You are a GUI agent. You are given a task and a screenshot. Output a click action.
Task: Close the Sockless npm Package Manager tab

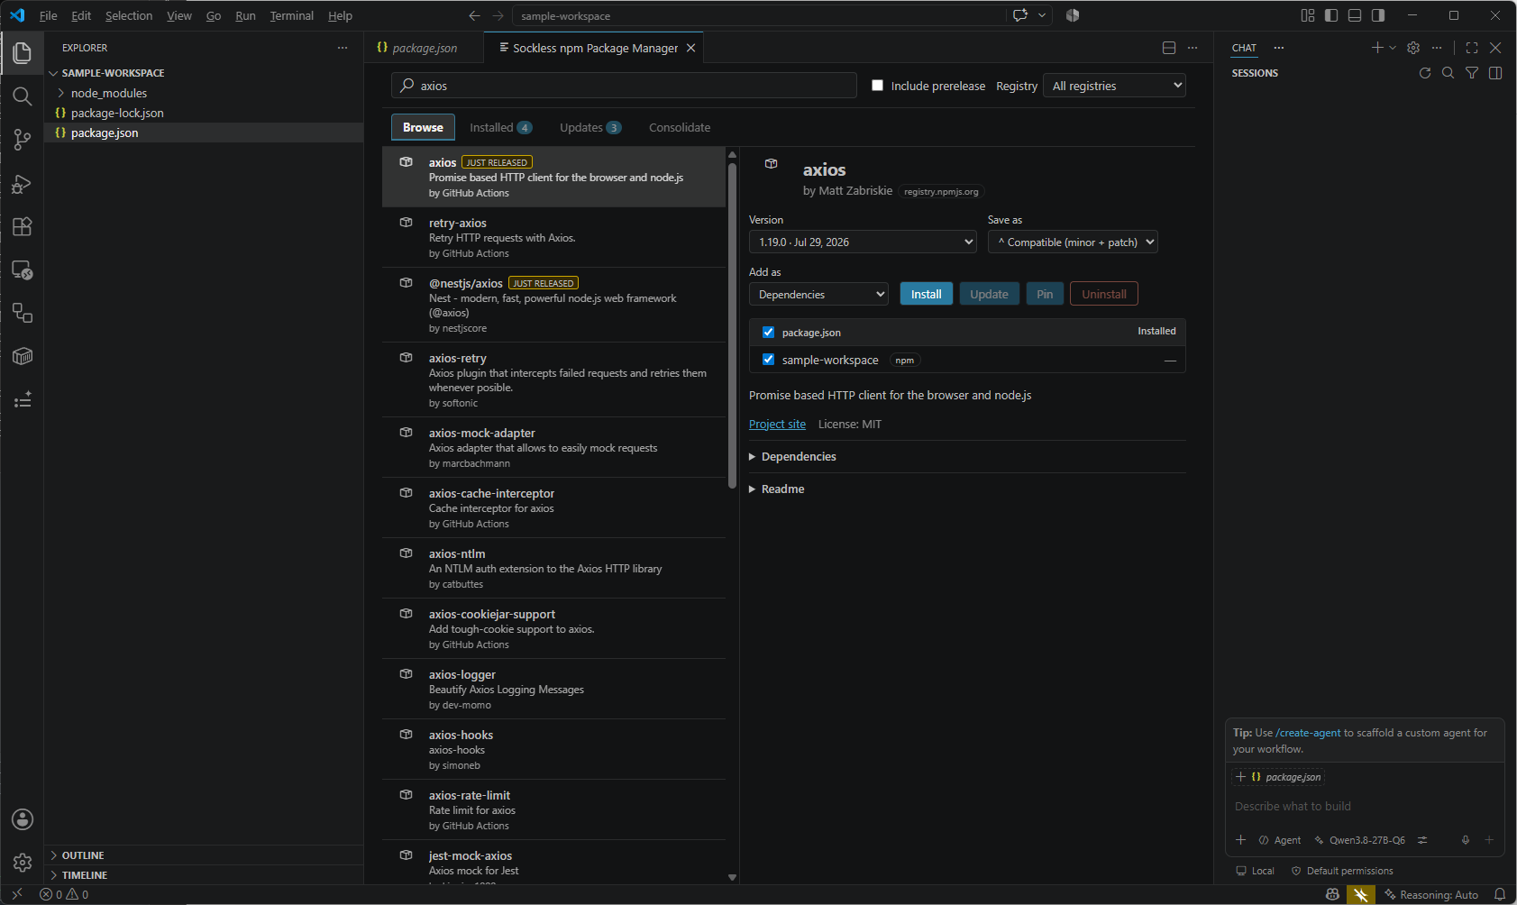click(x=691, y=48)
